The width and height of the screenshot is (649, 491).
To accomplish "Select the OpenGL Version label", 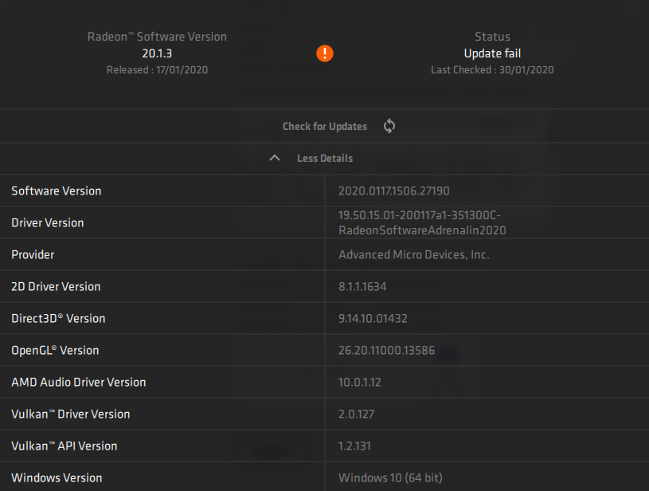I will click(55, 351).
